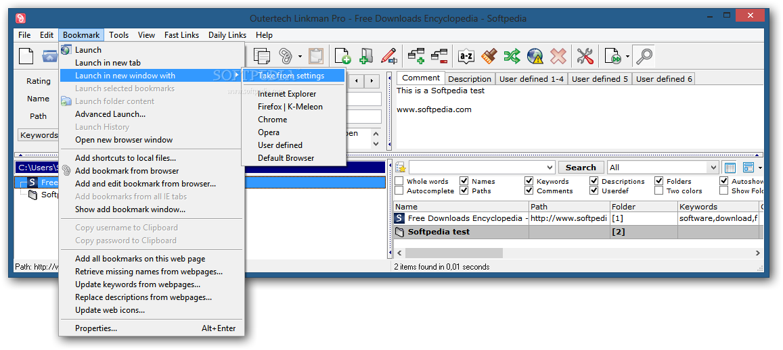Image resolution: width=783 pixels, height=350 pixels.
Task: Click the clipboard paste toolbar icon
Action: pos(315,56)
